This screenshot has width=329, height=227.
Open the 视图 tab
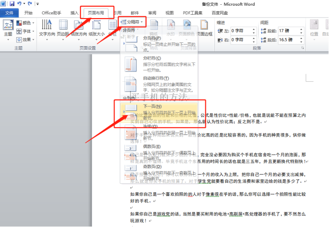(x=170, y=13)
